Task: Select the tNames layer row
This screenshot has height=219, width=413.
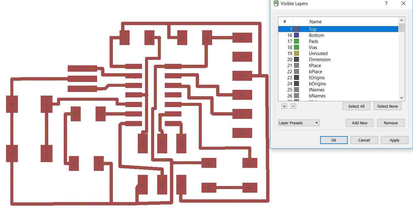Action: click(x=338, y=90)
